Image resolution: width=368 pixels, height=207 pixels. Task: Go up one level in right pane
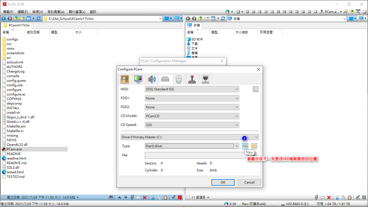coord(200,19)
